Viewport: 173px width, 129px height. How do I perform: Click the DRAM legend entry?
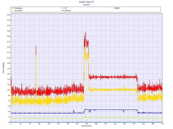point(115,8)
